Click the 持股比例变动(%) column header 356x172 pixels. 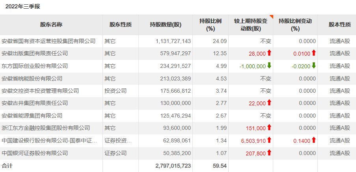pyautogui.click(x=295, y=25)
